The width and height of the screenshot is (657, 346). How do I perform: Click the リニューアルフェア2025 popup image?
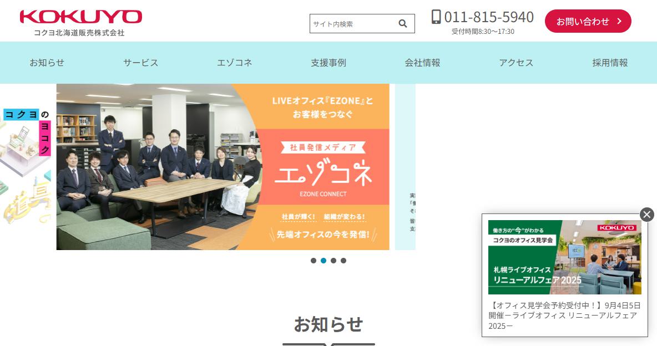[x=564, y=257]
